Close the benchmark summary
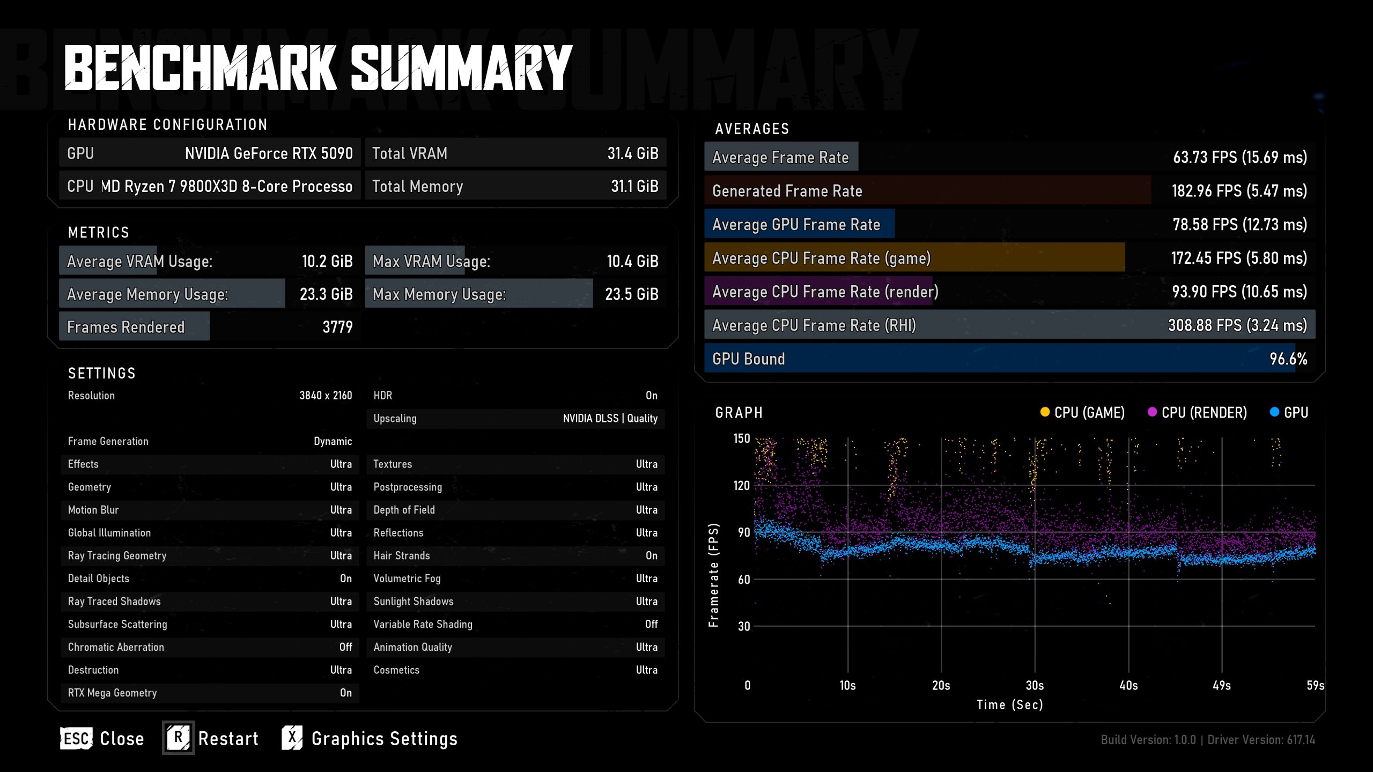Screen dimensions: 1373x772 tap(102, 739)
